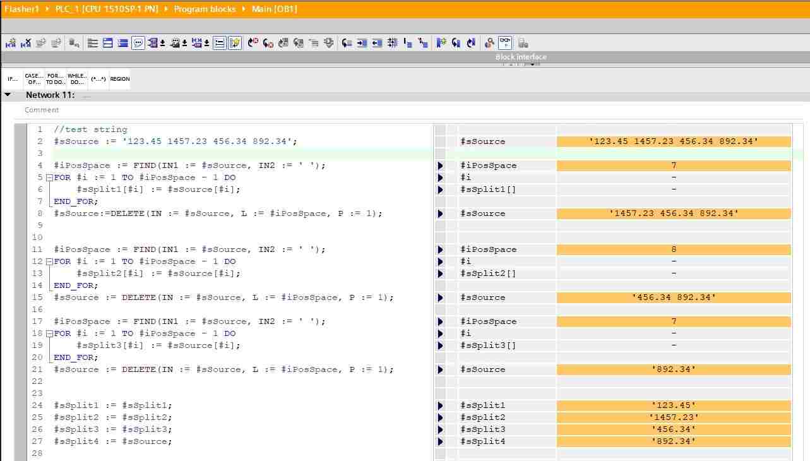The height and width of the screenshot is (461, 810).
Task: Click the indent text toolbar icon
Action: click(x=362, y=43)
